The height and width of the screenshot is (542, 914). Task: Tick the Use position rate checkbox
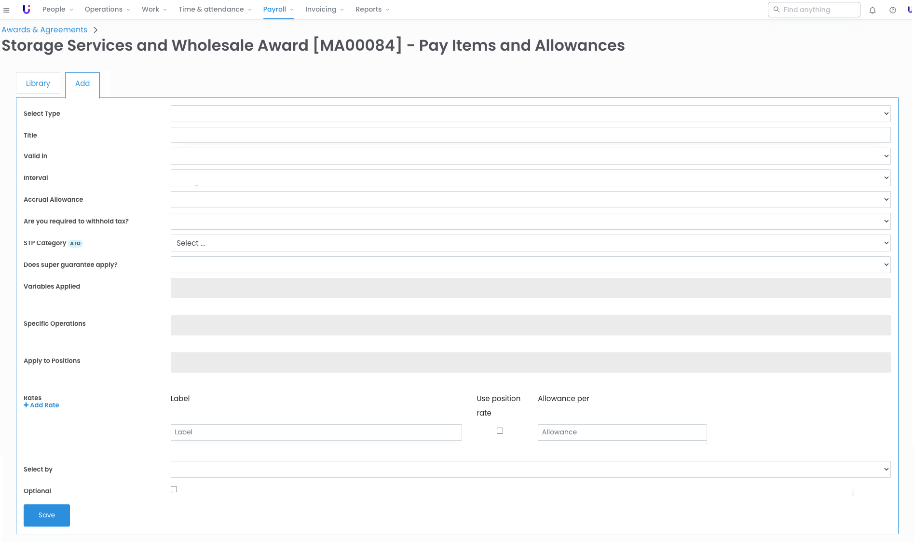(x=500, y=431)
